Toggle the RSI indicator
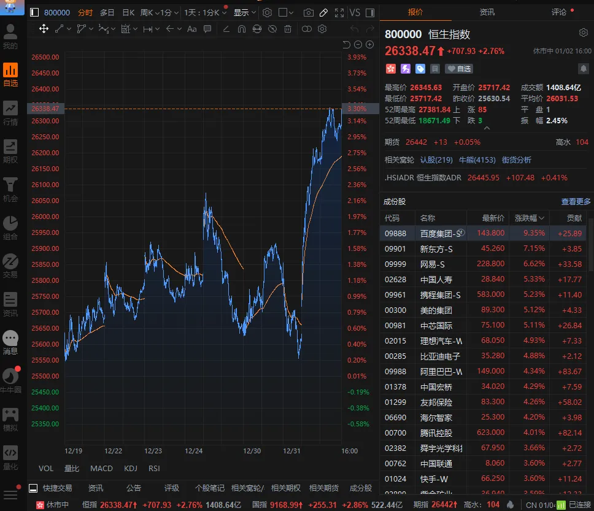Screen dimensions: 594x511 (154, 468)
